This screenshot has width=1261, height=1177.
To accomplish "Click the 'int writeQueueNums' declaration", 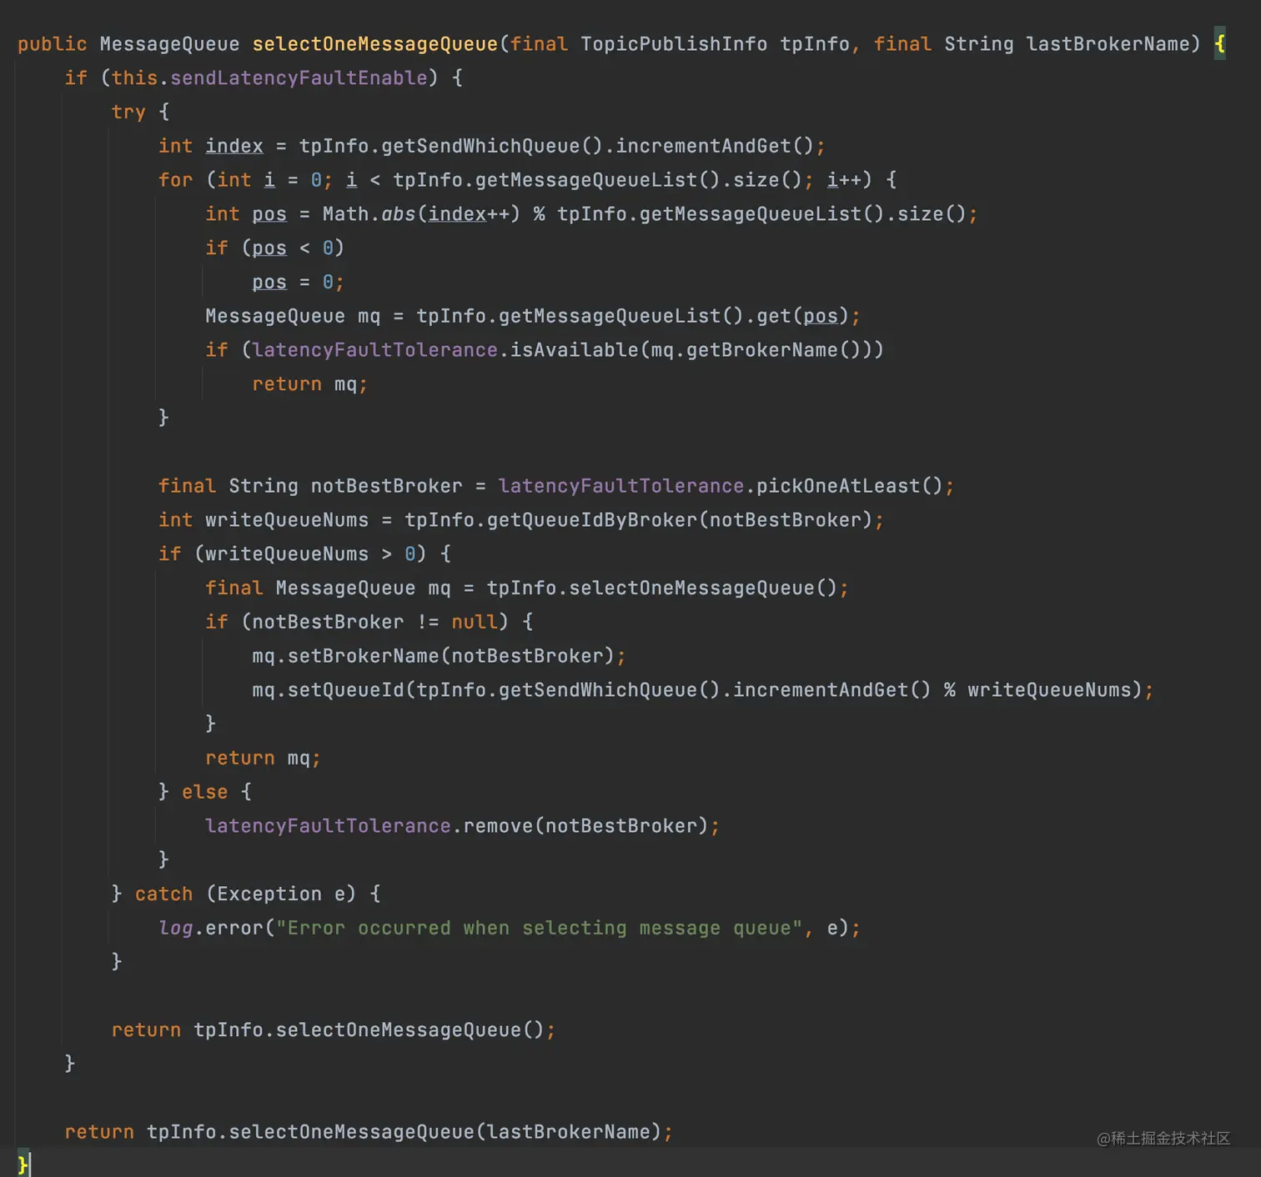I will [x=264, y=520].
